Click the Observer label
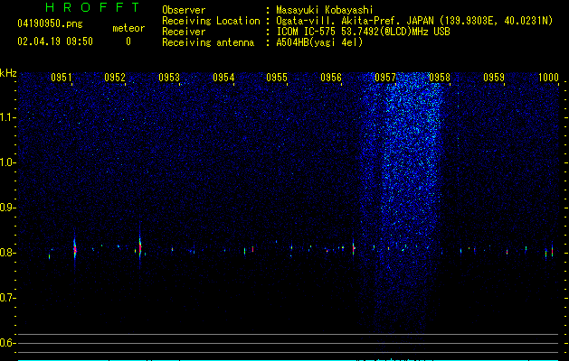Viewport: 569px width, 361px height. click(x=184, y=10)
